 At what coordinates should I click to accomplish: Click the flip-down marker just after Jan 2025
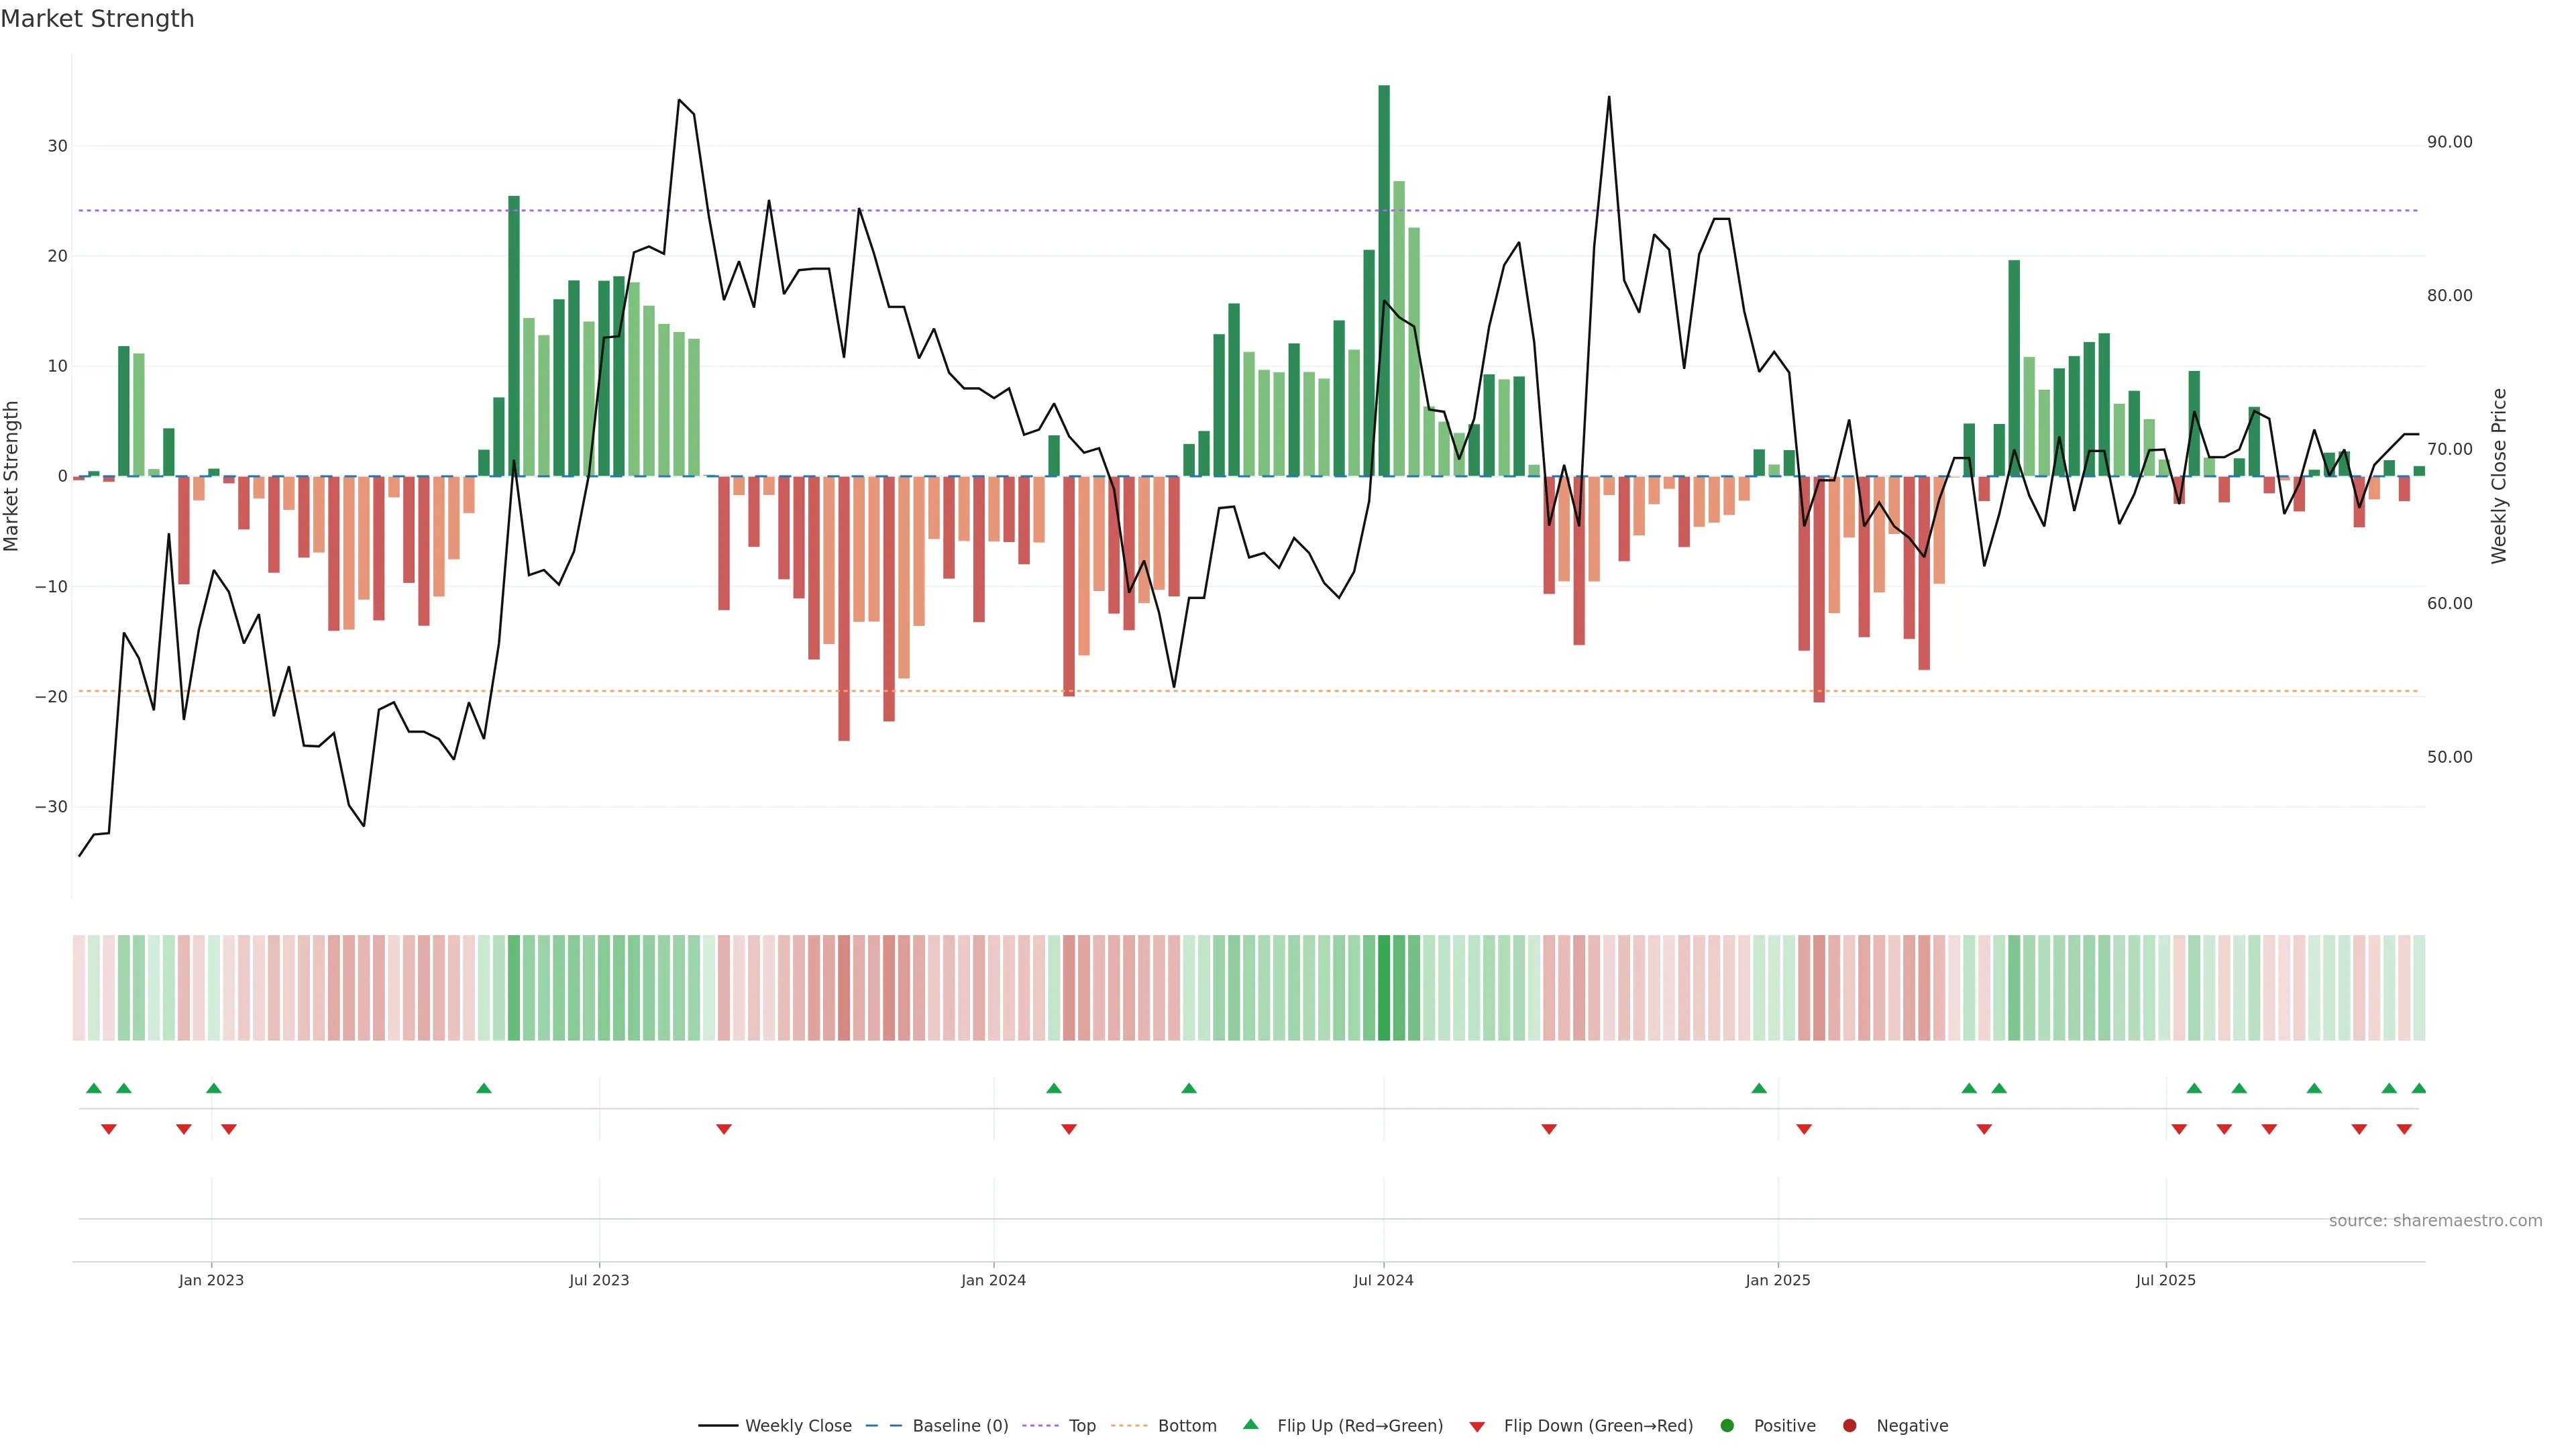[1804, 1129]
